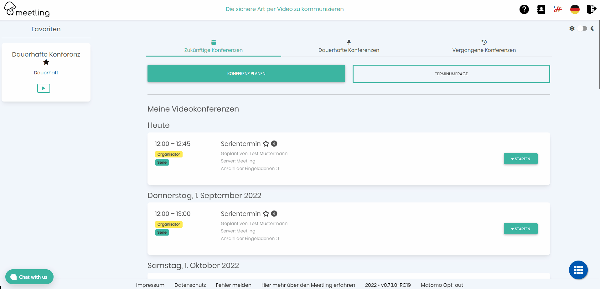
Task: Click the logout door icon
Action: point(591,9)
